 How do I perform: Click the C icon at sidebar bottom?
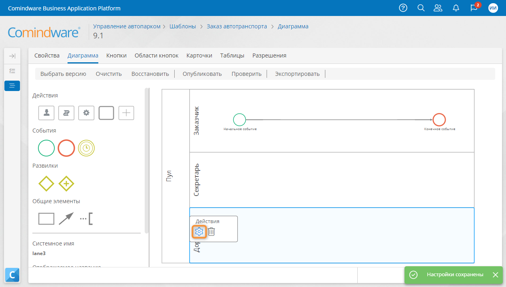point(12,275)
